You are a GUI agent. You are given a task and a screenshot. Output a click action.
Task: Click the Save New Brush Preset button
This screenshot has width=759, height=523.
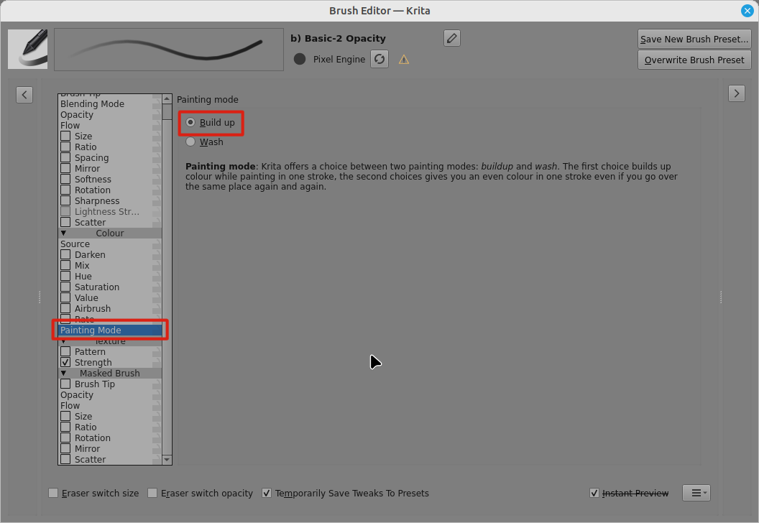pos(694,39)
